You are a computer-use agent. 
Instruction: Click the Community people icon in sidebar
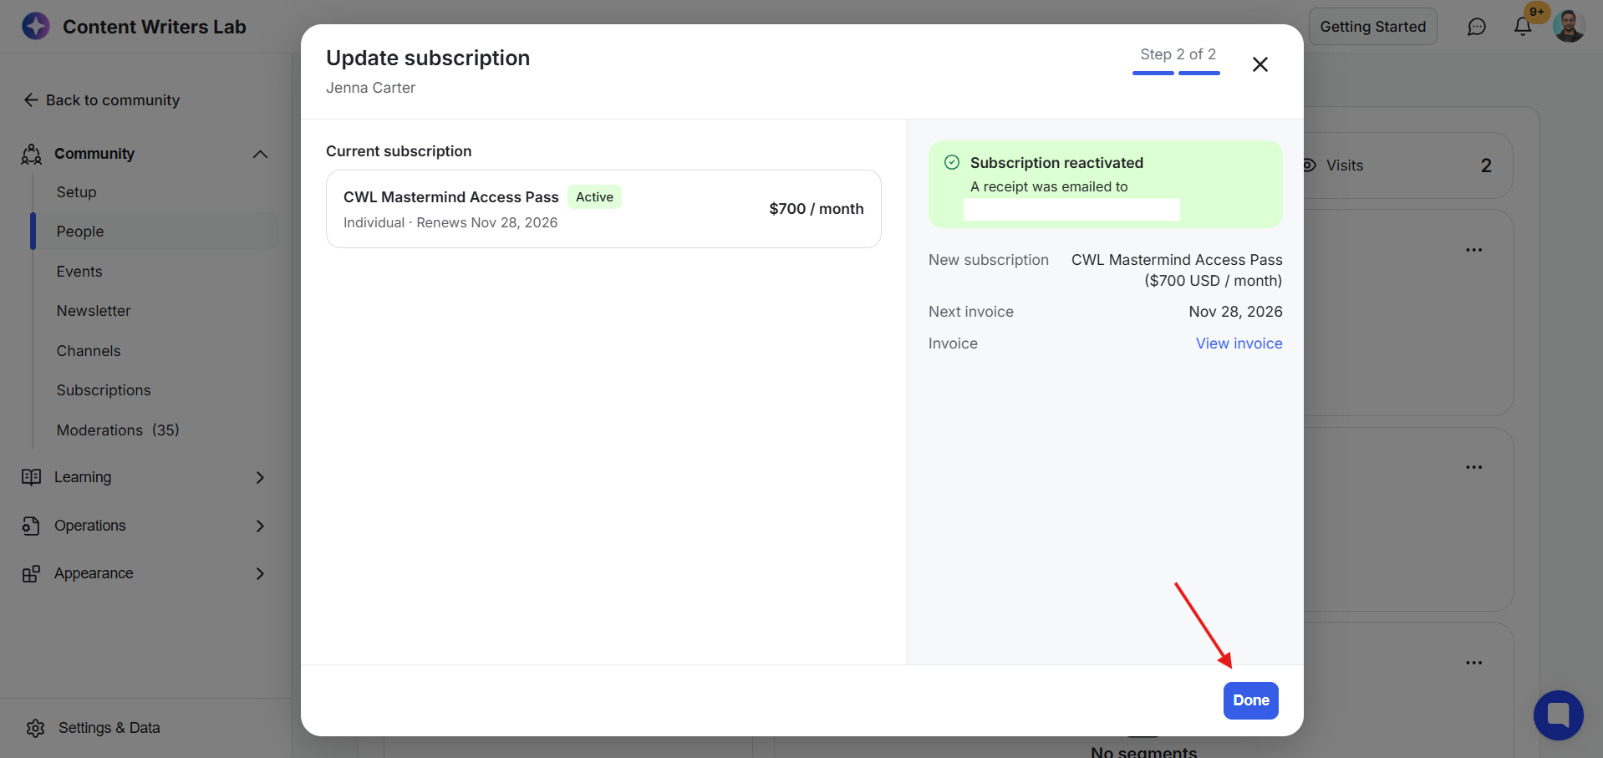[x=32, y=154]
